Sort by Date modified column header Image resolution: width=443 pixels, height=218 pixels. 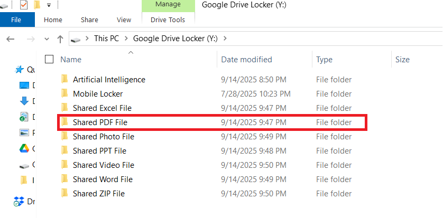246,60
